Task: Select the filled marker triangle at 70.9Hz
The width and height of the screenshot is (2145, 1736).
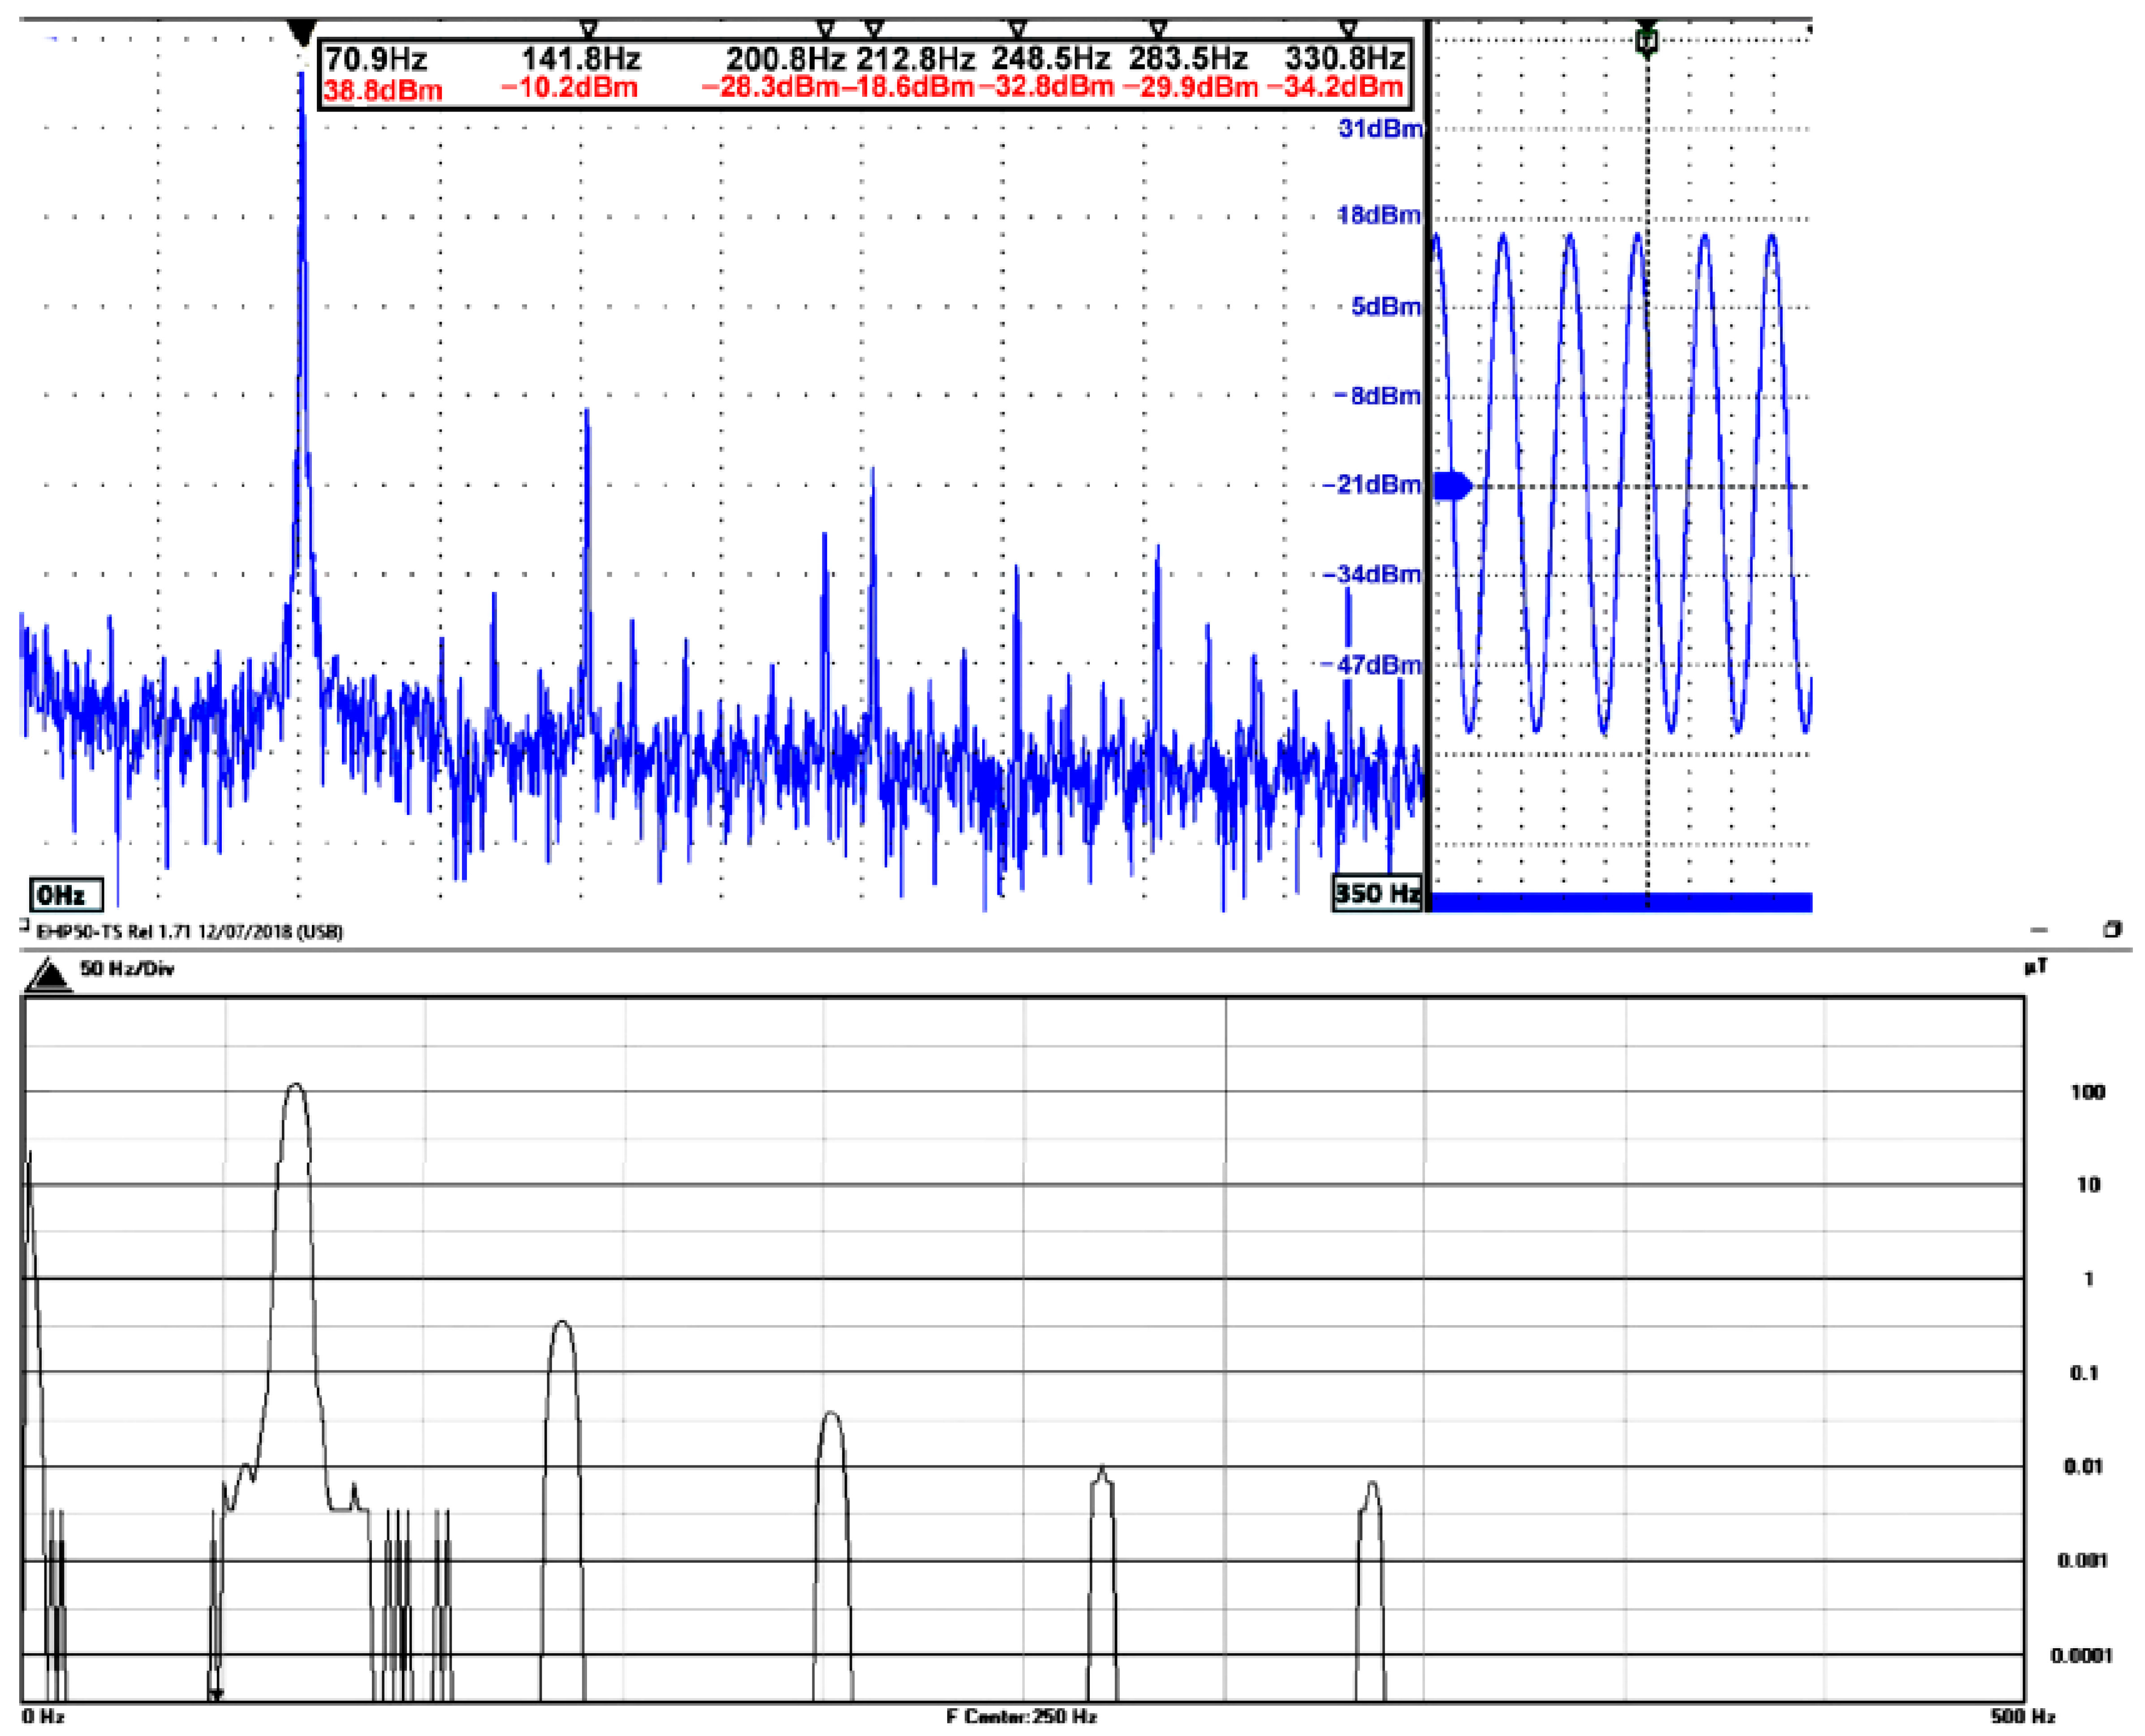Action: (302, 33)
